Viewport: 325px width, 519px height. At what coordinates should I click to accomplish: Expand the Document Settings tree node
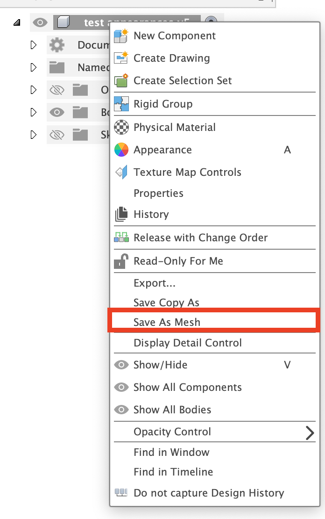pyautogui.click(x=33, y=45)
